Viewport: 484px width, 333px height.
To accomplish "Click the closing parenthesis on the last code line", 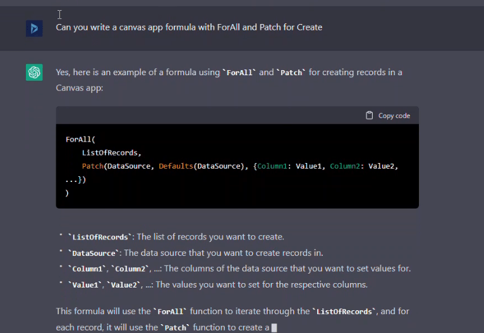I will (67, 193).
